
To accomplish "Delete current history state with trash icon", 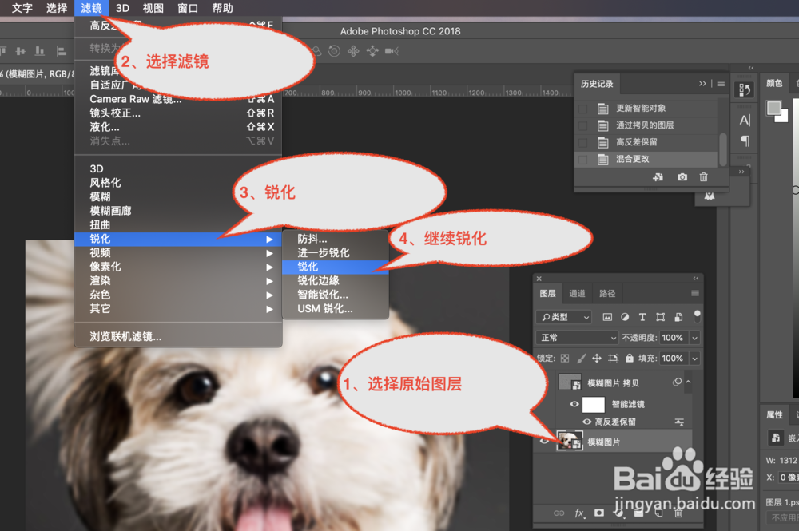I will click(x=703, y=176).
